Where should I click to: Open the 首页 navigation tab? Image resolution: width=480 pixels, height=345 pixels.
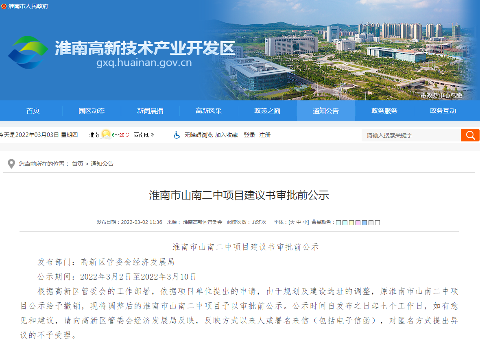[33, 110]
